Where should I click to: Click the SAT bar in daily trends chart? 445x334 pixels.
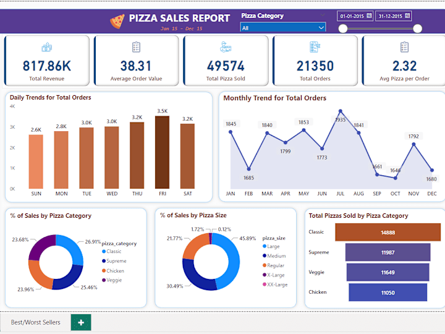(188, 156)
